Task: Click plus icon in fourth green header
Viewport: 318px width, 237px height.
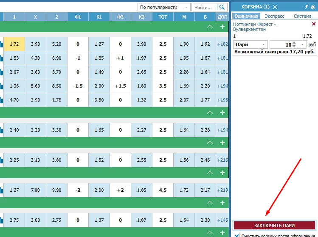Action: pyautogui.click(x=222, y=173)
